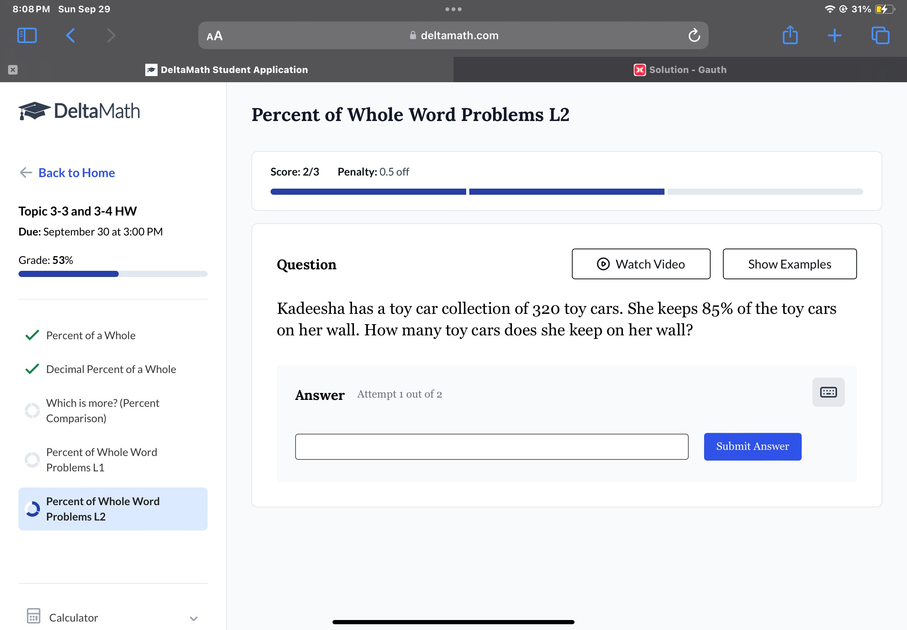Open a new tab with plus icon
Image resolution: width=907 pixels, height=630 pixels.
tap(834, 35)
